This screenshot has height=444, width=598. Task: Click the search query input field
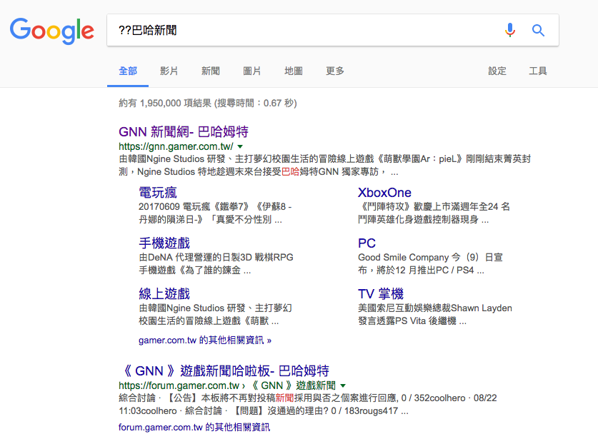300,30
